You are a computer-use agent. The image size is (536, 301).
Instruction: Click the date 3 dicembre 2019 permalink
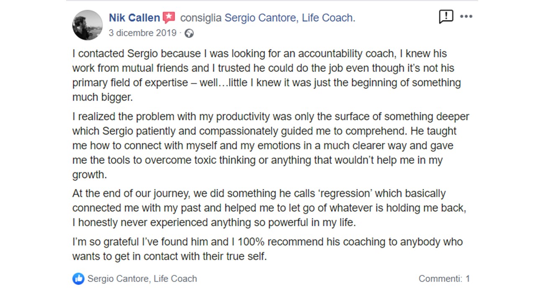click(x=142, y=33)
